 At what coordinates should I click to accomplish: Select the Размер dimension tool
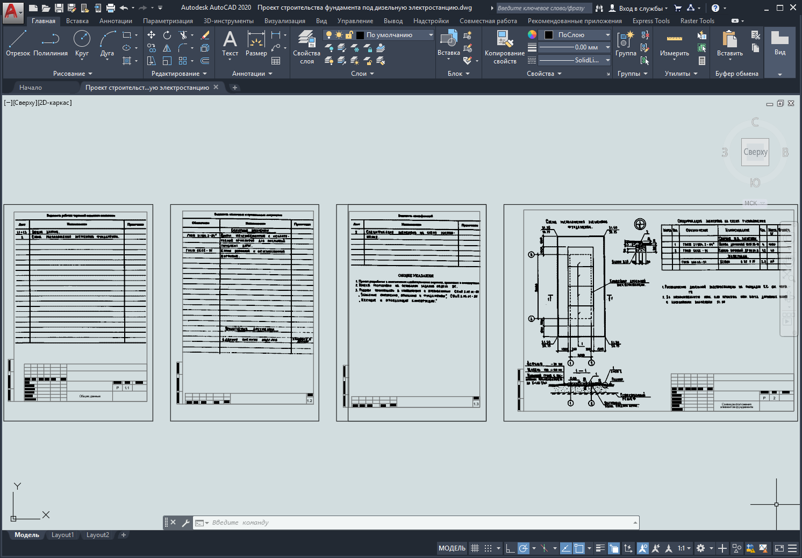pos(256,43)
